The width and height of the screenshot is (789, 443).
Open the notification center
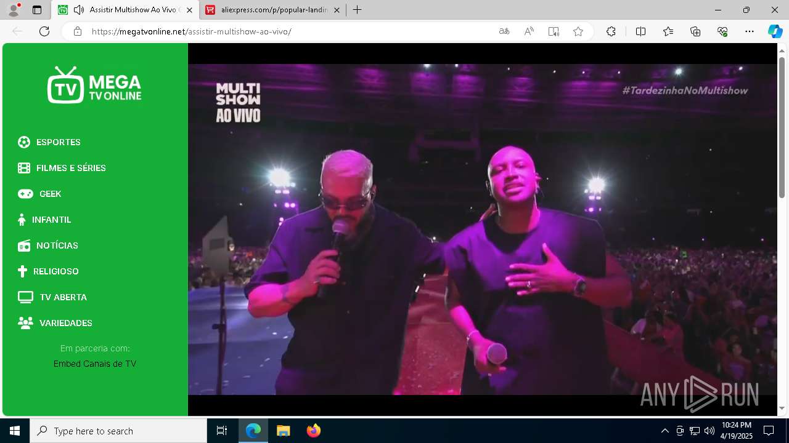[x=769, y=431]
